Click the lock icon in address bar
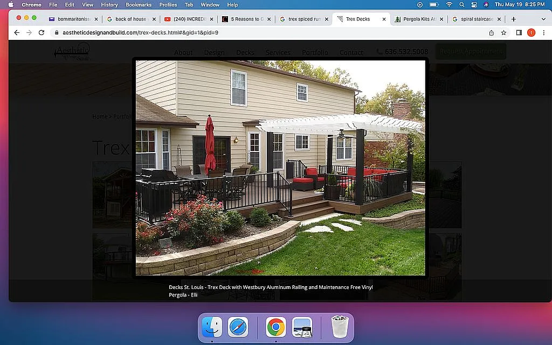 pyautogui.click(x=56, y=32)
